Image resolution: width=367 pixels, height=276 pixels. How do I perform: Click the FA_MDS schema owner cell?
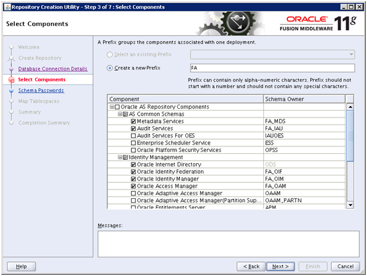[x=304, y=122]
